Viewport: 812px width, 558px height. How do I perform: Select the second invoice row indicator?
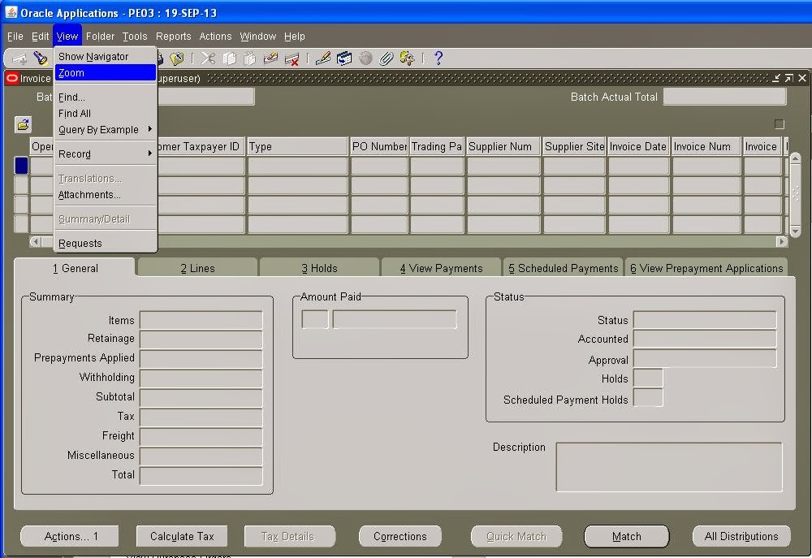[21, 185]
